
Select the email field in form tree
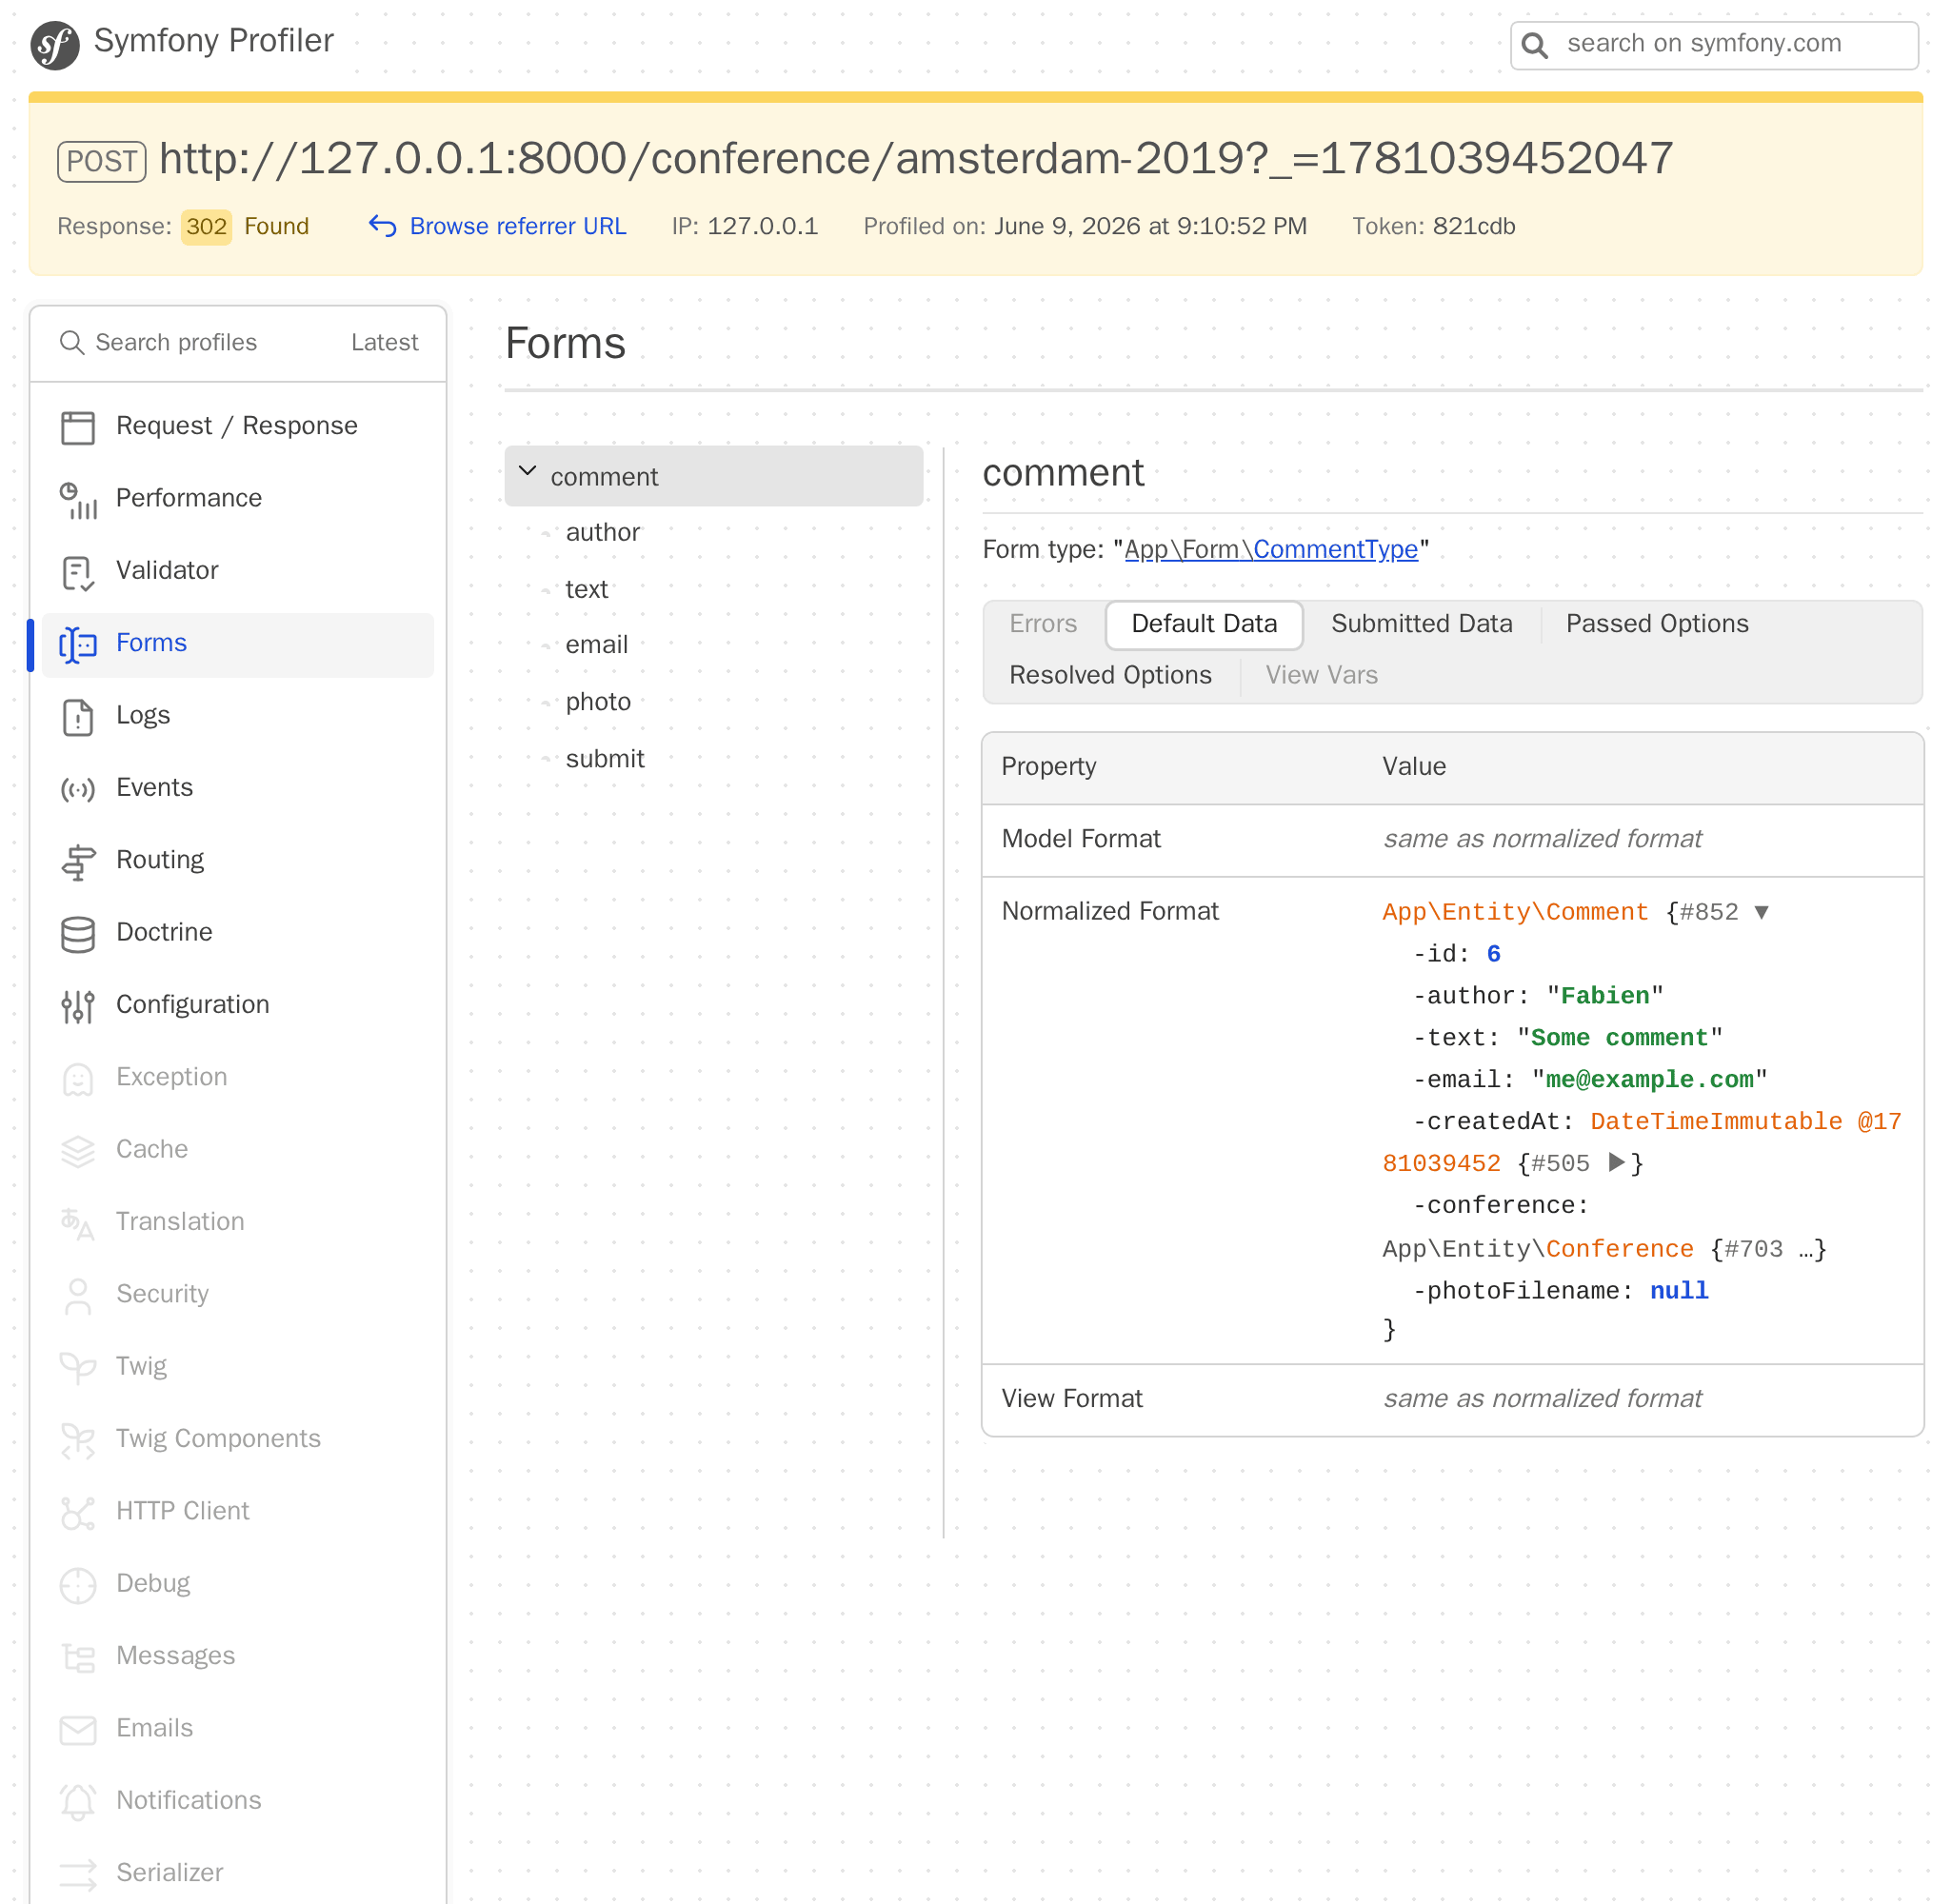point(597,645)
